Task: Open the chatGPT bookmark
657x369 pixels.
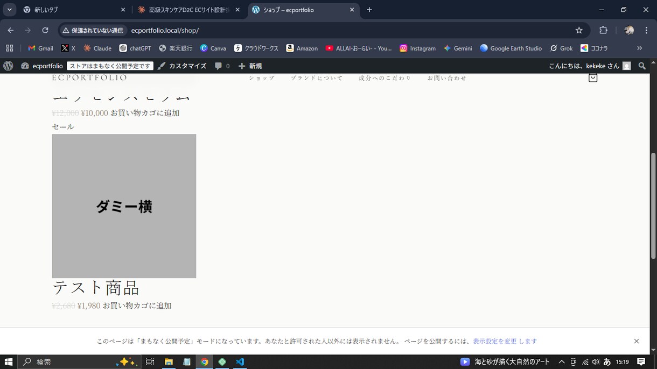Action: click(x=135, y=48)
